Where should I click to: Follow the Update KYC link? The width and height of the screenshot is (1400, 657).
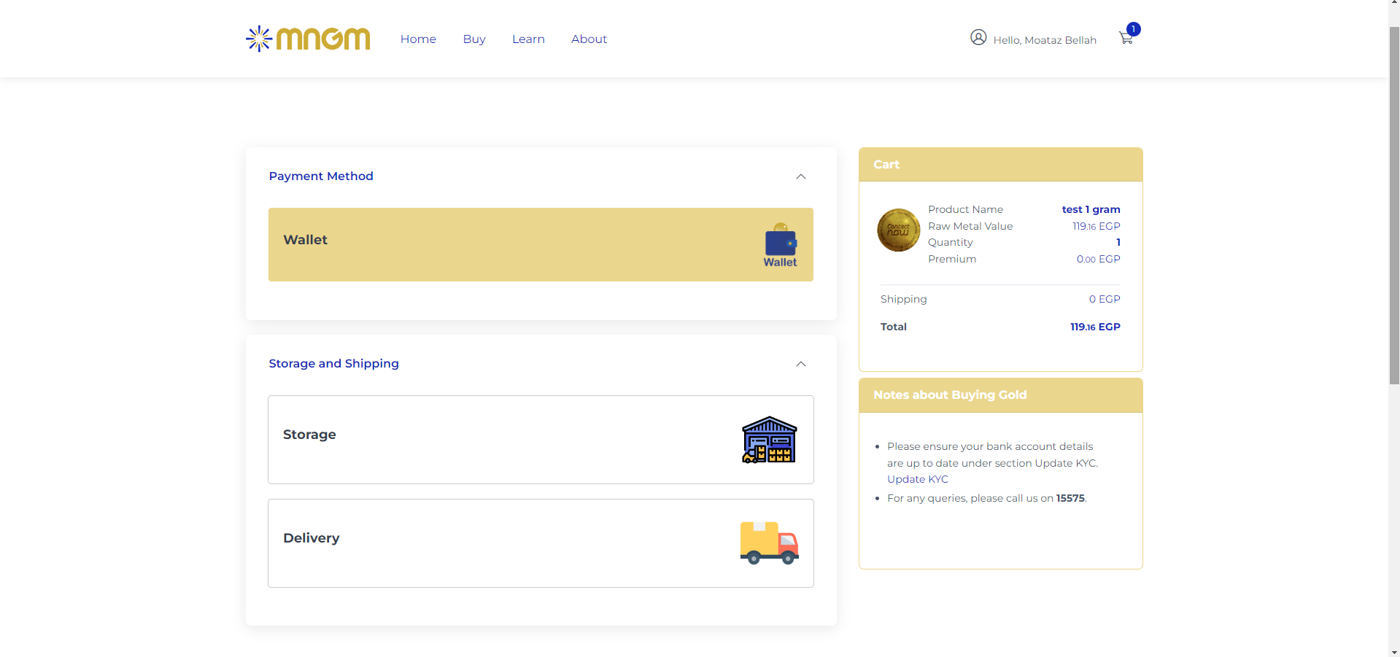[917, 479]
